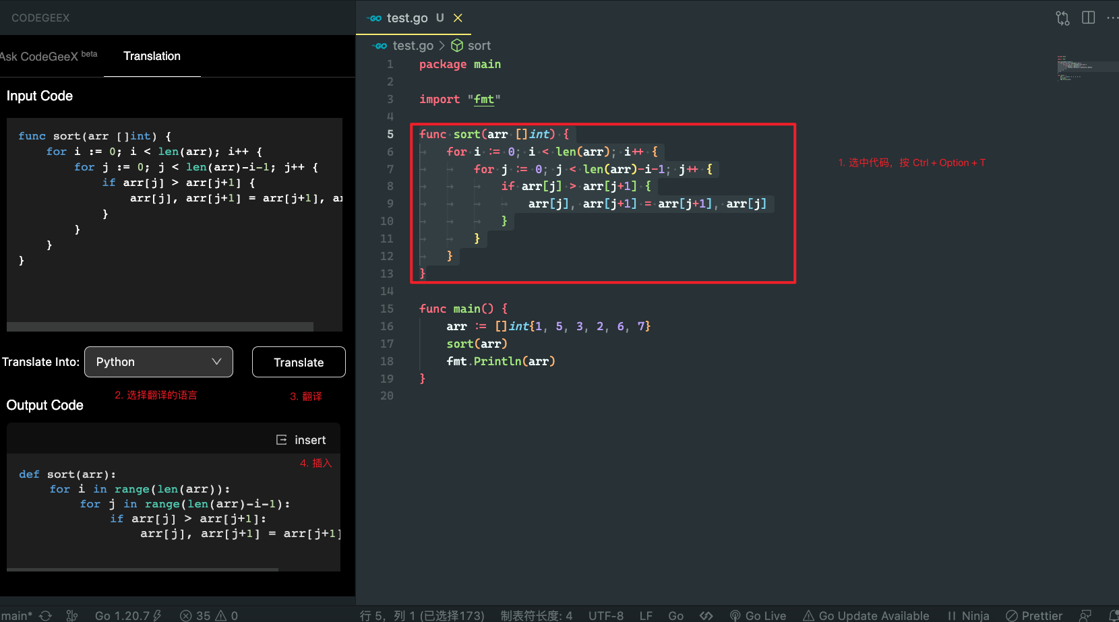The width and height of the screenshot is (1119, 622).
Task: Click the code minimap preview
Action: pos(1085,67)
